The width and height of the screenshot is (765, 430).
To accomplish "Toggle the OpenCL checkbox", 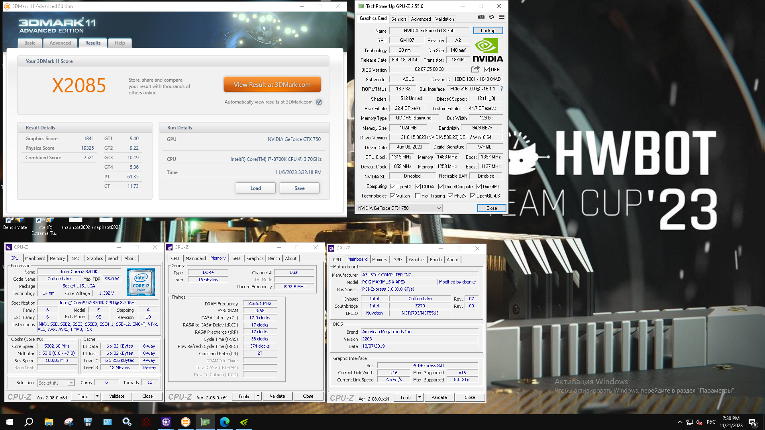I will click(392, 186).
